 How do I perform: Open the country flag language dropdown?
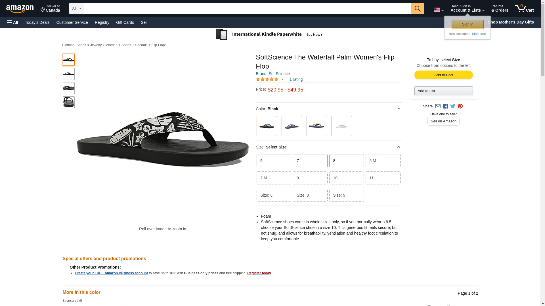tap(438, 10)
